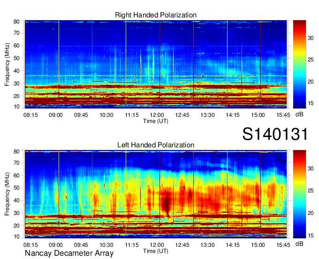Click 40 MHz frequency tick on Left Handed plot
319x259 pixels.
tap(16, 200)
